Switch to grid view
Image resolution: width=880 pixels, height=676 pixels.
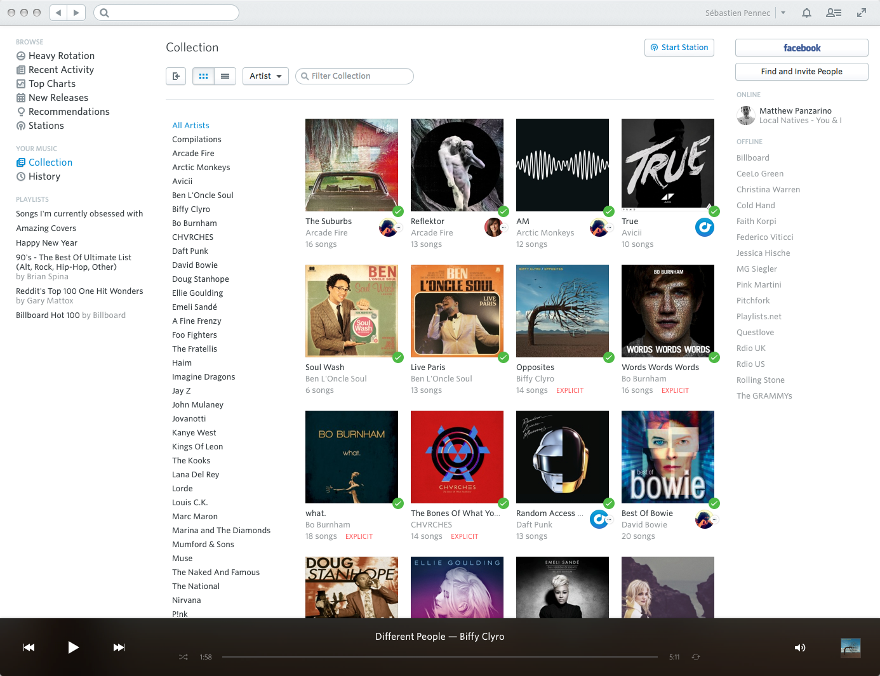[x=203, y=76]
